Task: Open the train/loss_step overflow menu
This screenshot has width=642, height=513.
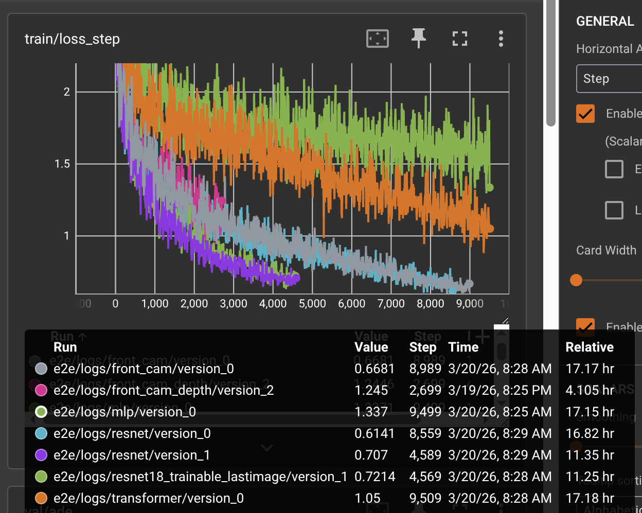Action: (501, 39)
